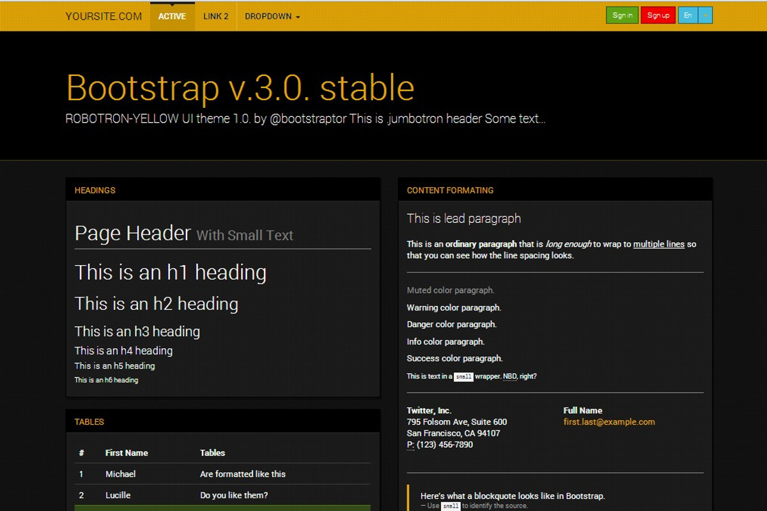Click the red Sign up button
Image resolution: width=767 pixels, height=511 pixels.
click(x=658, y=14)
